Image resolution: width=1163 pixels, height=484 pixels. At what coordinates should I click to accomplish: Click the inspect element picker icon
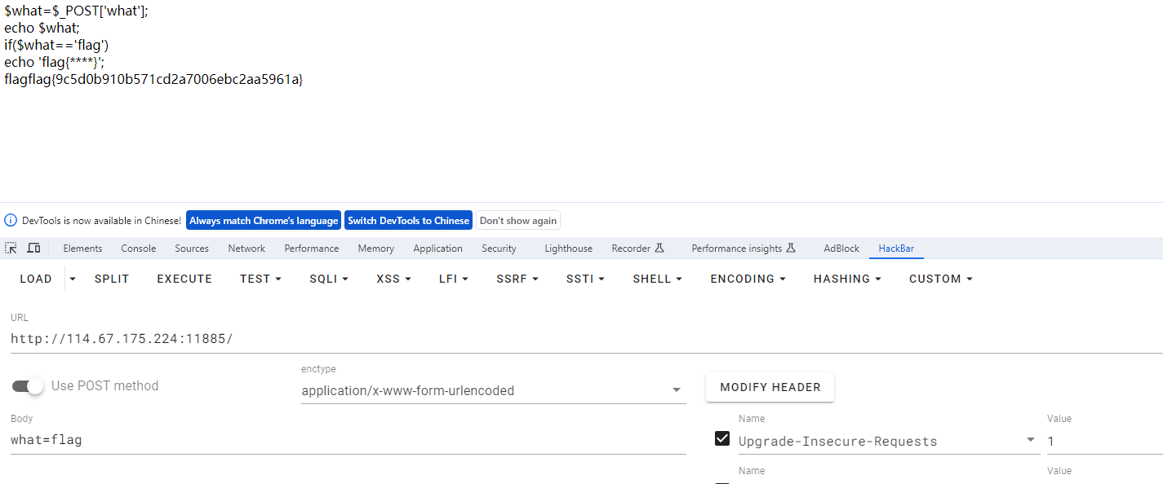click(11, 249)
